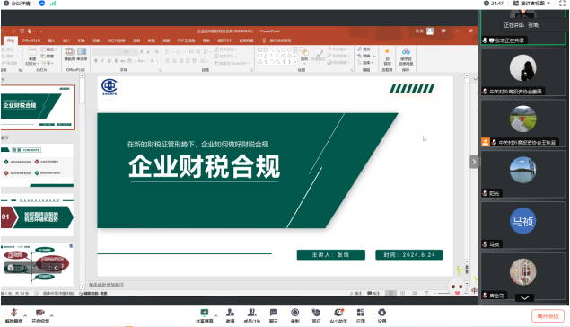Click the unmute microphone icon
The height and width of the screenshot is (327, 570).
pyautogui.click(x=13, y=315)
